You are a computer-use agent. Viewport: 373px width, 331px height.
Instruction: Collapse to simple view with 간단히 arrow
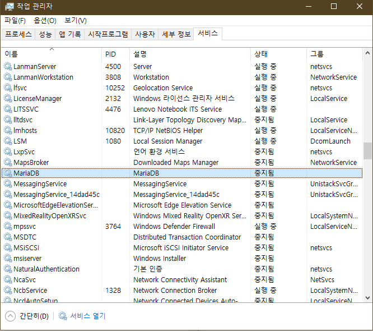(10, 316)
